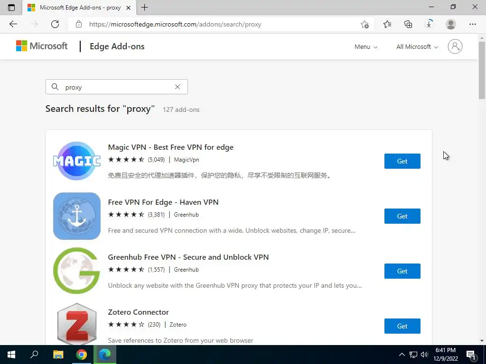Viewport: 486px width, 364px height.
Task: Click the (230) ratings count
Action: 154,325
